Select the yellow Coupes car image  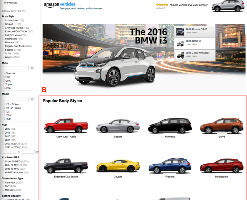point(118,165)
